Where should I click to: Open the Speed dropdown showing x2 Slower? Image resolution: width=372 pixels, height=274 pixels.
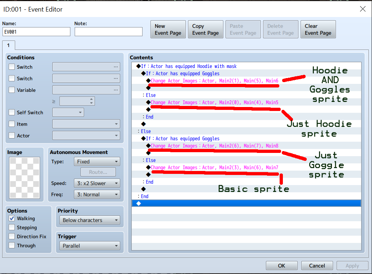[97, 183]
